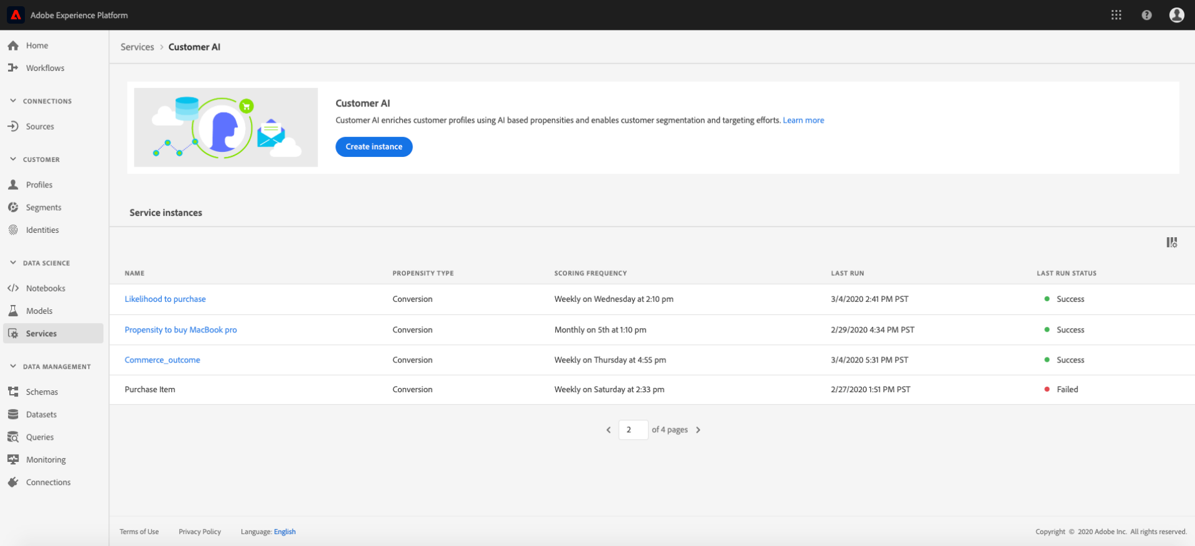Click the Sources arrow icon
This screenshot has width=1195, height=546.
tap(13, 126)
